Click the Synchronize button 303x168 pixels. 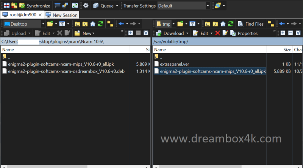point(35,6)
